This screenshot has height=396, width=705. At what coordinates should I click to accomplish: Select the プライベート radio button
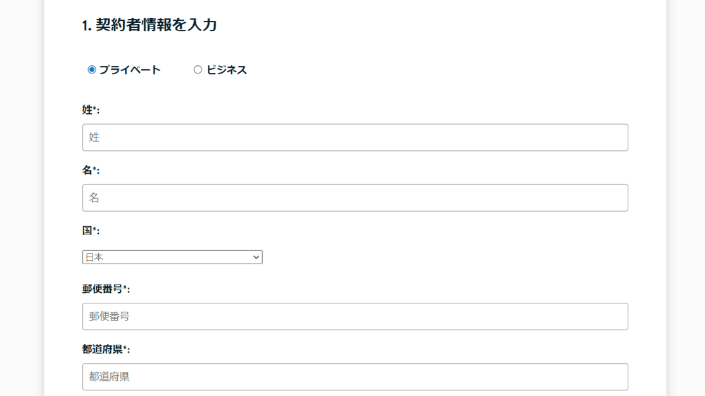tap(92, 70)
